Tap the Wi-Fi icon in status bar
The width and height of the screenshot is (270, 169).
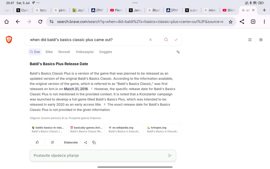255,3
